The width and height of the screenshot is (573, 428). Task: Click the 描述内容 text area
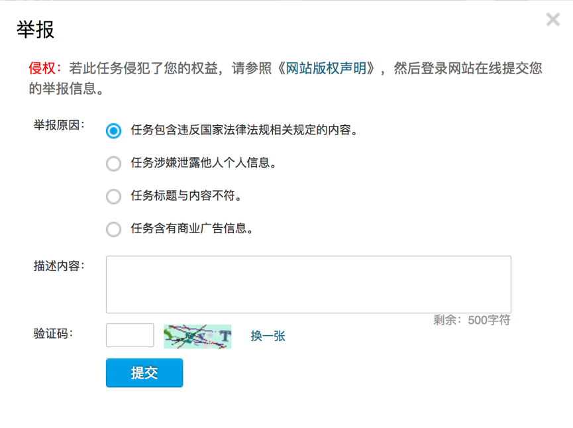coord(308,284)
